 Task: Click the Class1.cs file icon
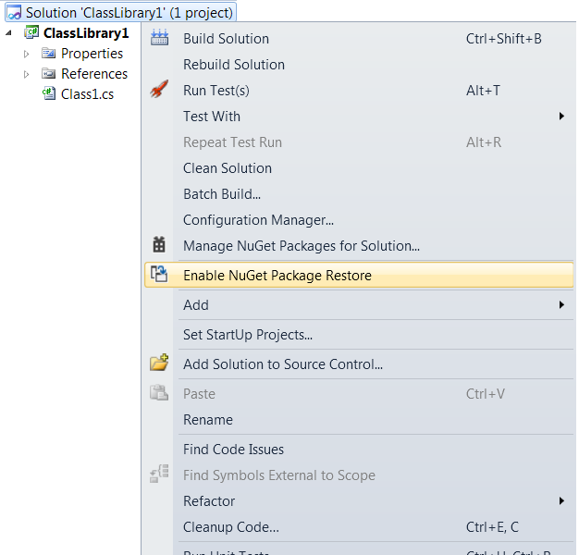coord(49,93)
